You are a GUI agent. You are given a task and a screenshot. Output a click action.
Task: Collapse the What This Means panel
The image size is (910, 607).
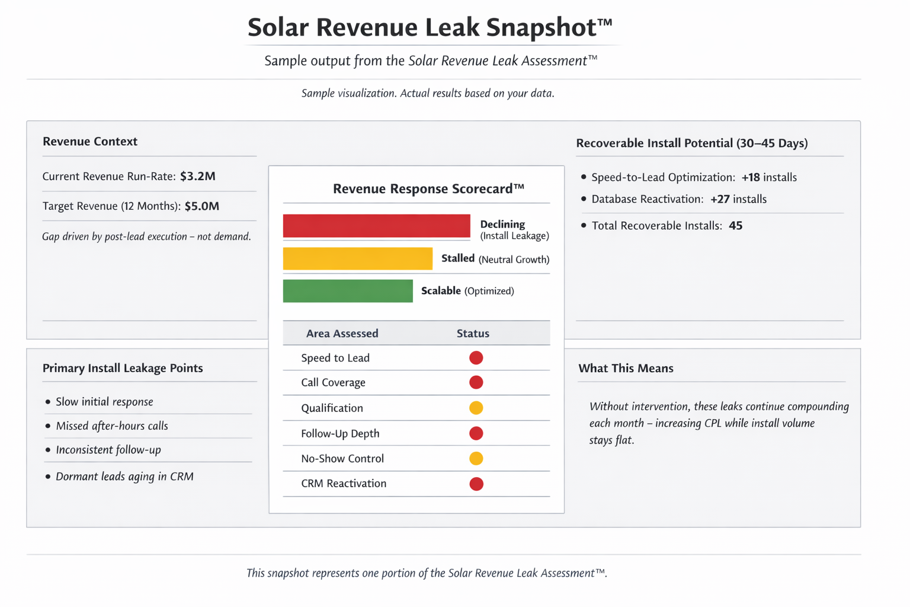click(x=626, y=368)
